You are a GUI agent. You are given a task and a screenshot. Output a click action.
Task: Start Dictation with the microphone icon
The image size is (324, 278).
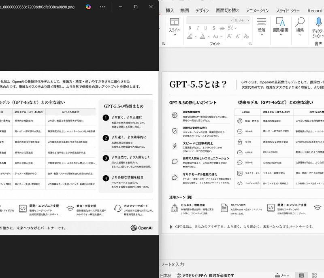[x=318, y=22]
